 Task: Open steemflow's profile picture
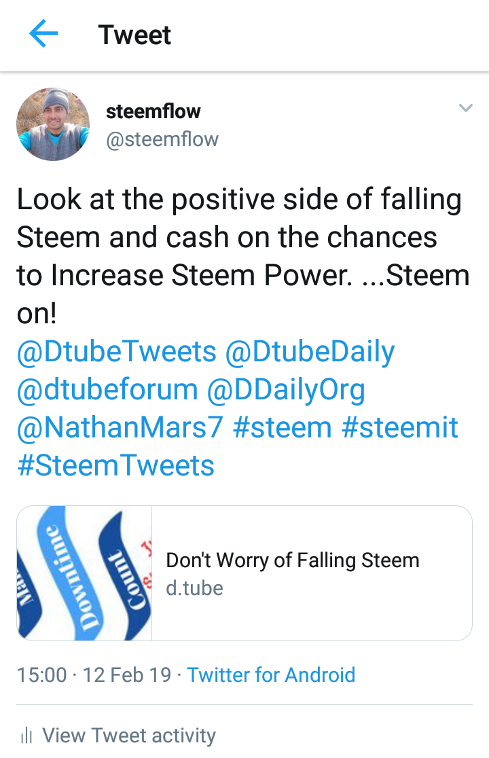(53, 124)
